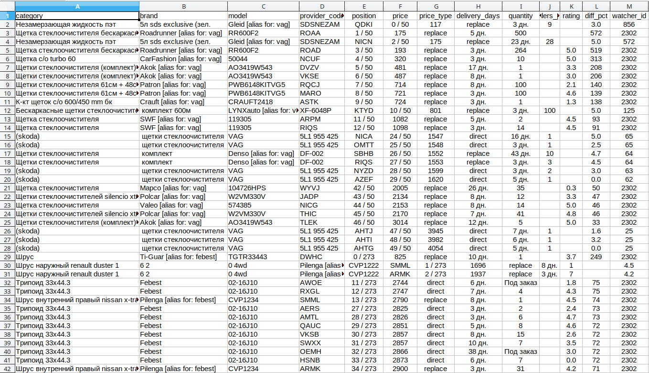The width and height of the screenshot is (649, 373).
Task: Select the 'SBHB' cell
Action: pyautogui.click(x=364, y=154)
